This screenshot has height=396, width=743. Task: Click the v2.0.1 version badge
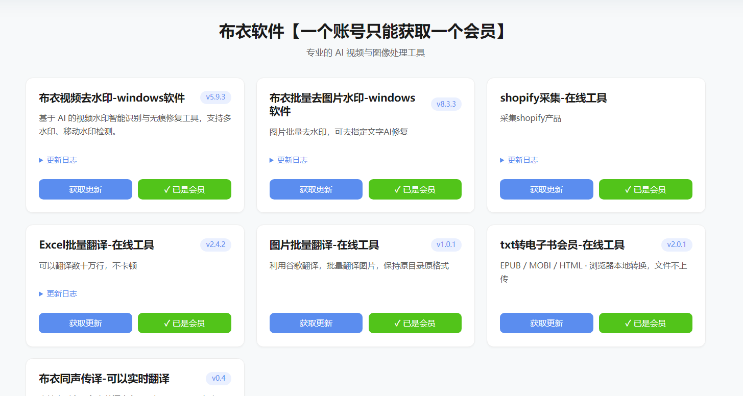click(677, 244)
